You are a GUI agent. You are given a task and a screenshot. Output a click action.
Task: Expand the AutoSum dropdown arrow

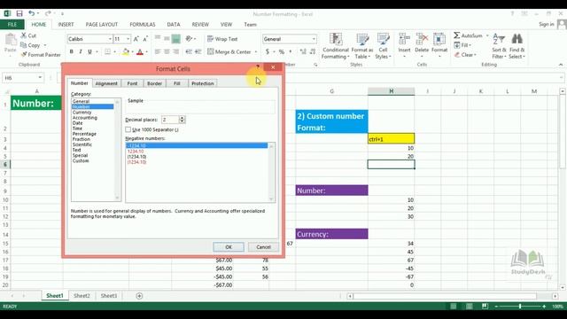tap(487, 35)
